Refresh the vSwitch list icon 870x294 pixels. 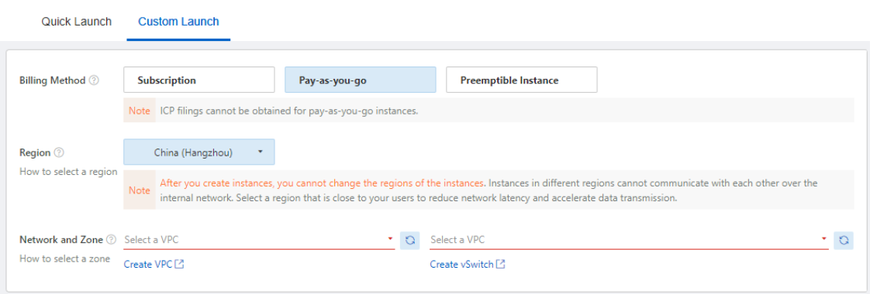[844, 241]
